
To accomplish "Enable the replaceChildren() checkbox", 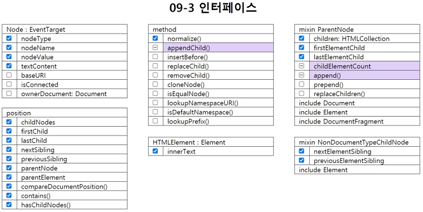I will 302,93.
